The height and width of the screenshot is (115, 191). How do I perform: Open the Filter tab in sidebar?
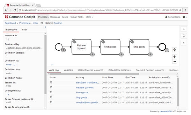(25, 30)
